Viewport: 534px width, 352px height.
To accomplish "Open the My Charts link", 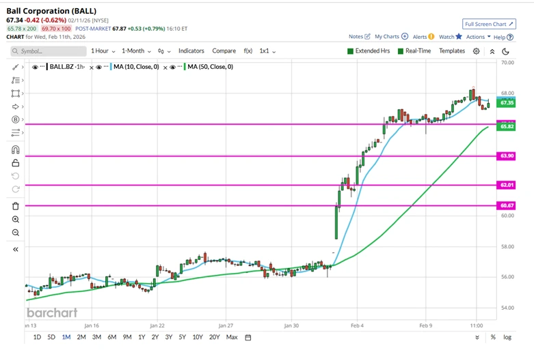I will pos(391,37).
